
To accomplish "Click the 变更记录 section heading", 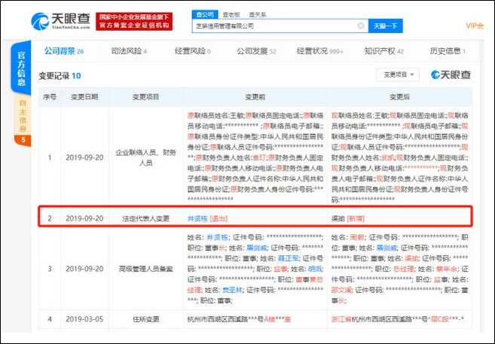I will point(60,76).
